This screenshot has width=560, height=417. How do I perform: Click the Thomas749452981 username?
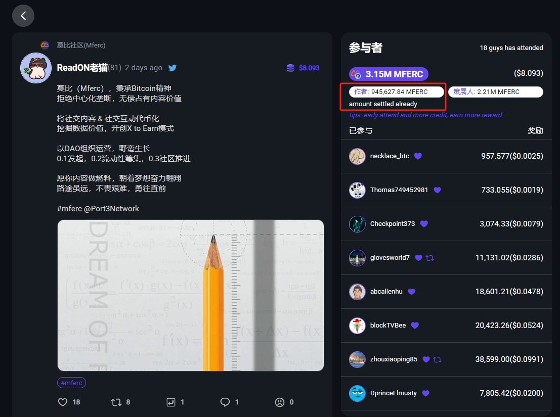pos(399,190)
